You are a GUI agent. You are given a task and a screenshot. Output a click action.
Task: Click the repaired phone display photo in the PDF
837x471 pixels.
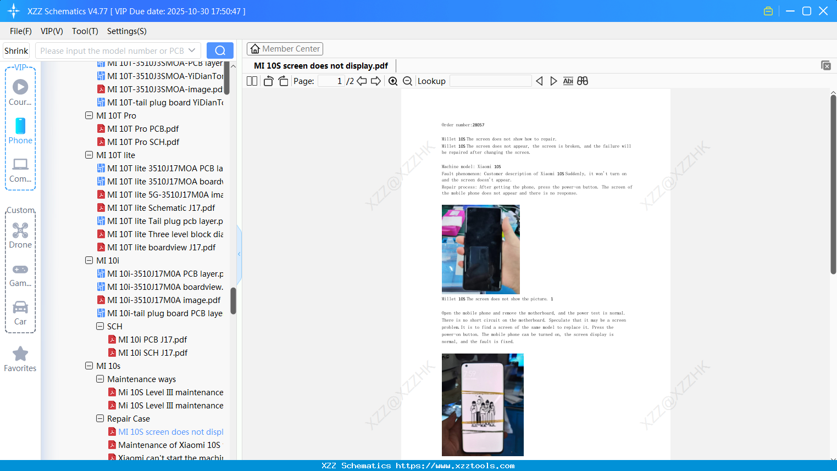483,405
